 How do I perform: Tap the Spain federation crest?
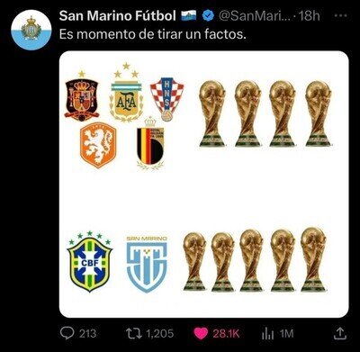point(82,96)
